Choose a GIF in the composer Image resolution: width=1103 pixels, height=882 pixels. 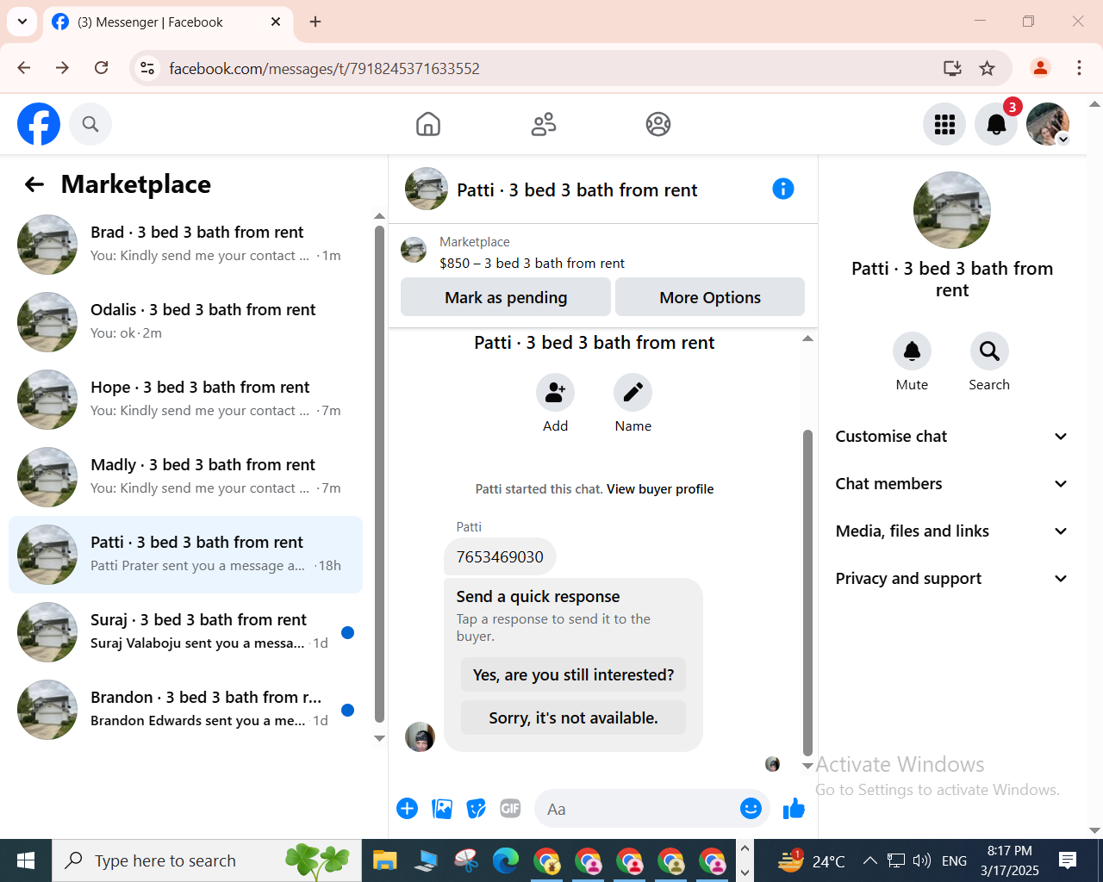click(510, 809)
